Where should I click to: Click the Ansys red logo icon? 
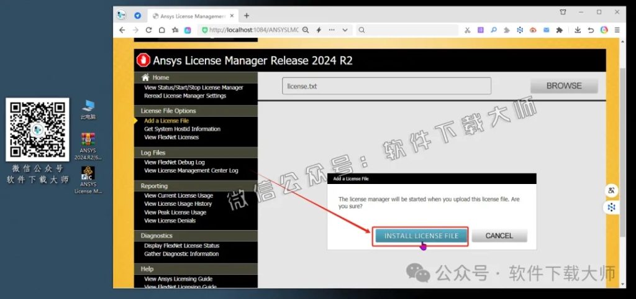tap(143, 60)
